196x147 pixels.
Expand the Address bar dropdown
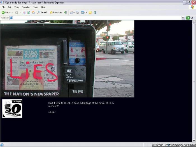[x=183, y=18]
